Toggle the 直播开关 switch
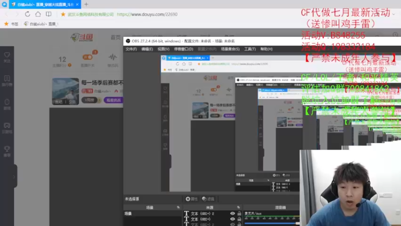Image resolution: width=401 pixels, height=226 pixels. (87, 57)
